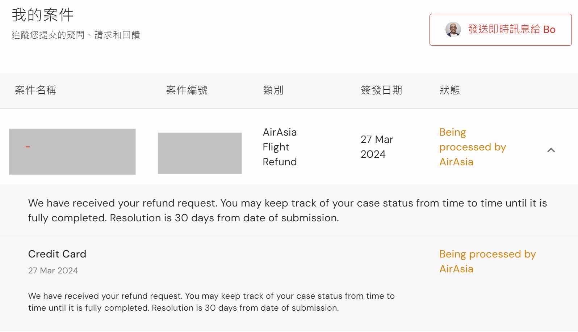Click the redacted case number cell

pos(200,153)
